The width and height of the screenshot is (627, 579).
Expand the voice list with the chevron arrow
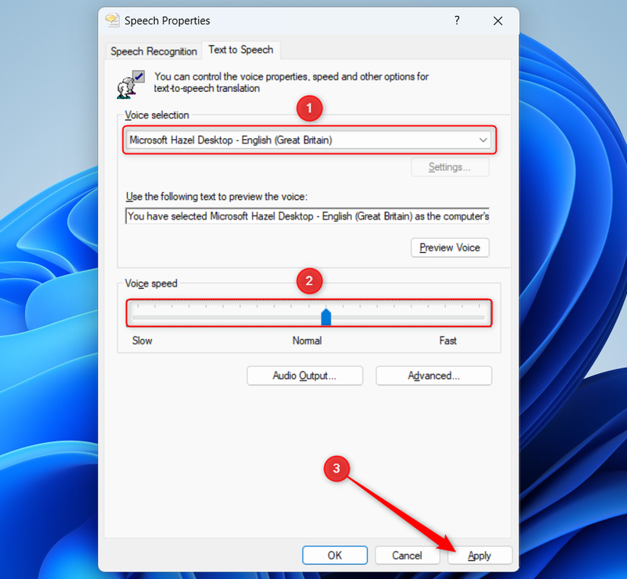click(x=484, y=140)
